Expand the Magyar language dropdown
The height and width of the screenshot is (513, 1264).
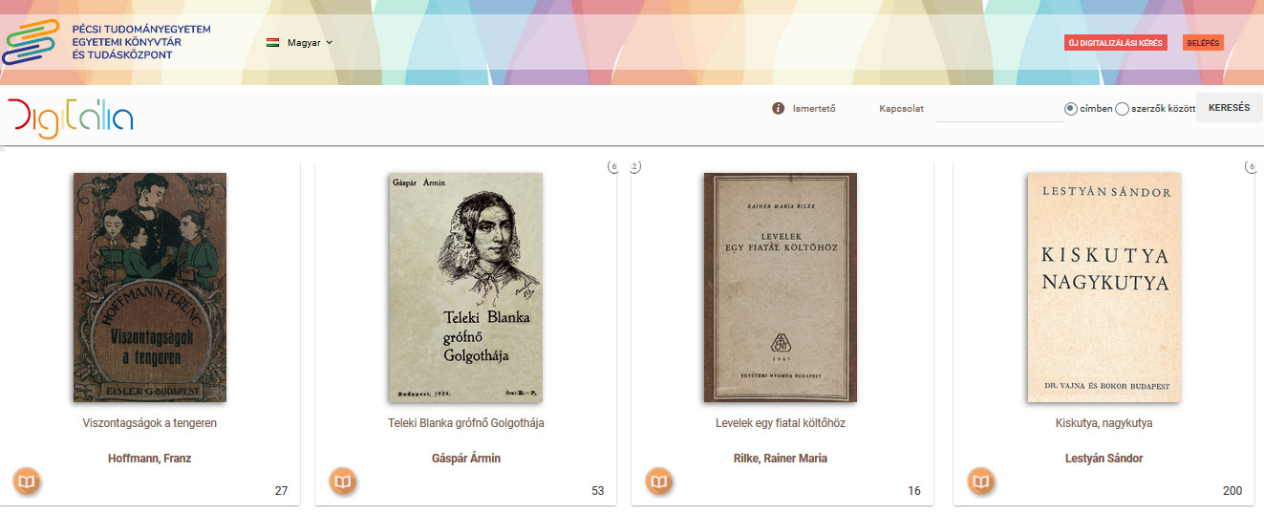(x=310, y=43)
